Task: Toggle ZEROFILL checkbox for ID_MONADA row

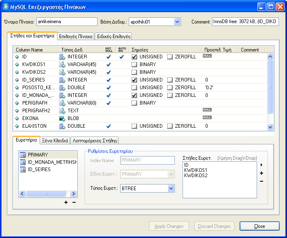Action: pyautogui.click(x=170, y=95)
